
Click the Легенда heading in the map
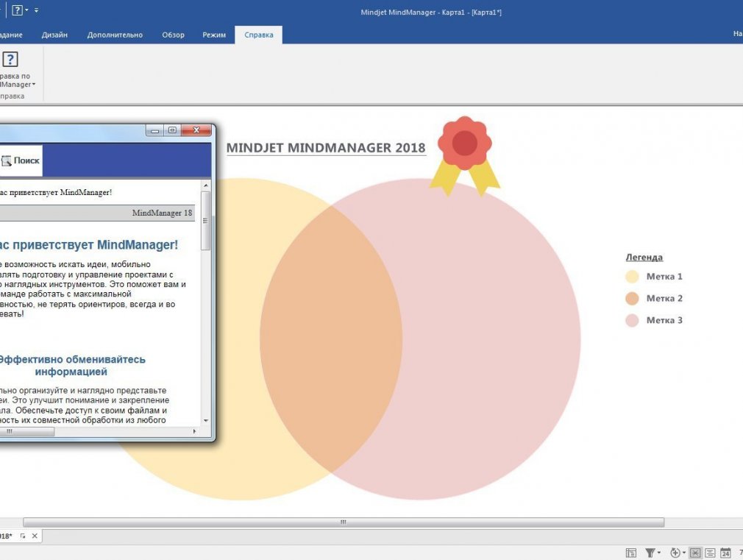point(644,258)
